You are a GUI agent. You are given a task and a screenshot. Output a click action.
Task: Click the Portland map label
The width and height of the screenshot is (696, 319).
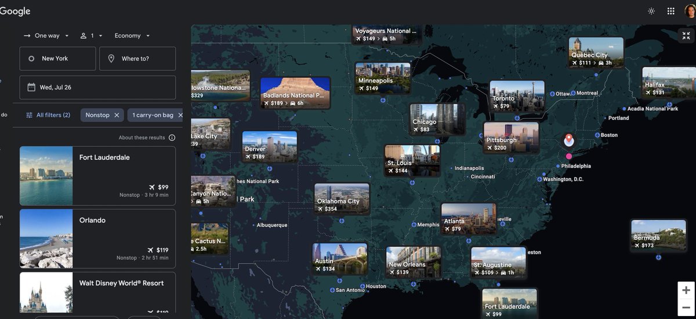[618, 118]
